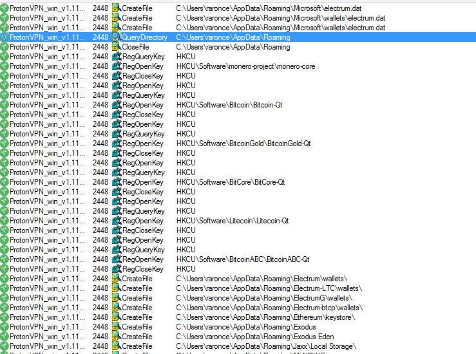Viewport: 476px width, 354px height.
Task: Select path C:\Users\raronce\AppData\Roaming\Microsoft\electrum.dat
Action: coord(269,8)
